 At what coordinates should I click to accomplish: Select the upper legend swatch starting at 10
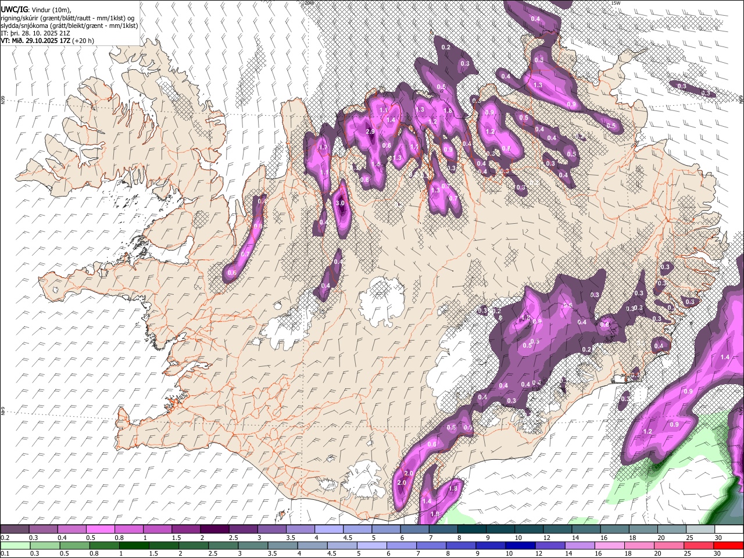tap(528, 529)
